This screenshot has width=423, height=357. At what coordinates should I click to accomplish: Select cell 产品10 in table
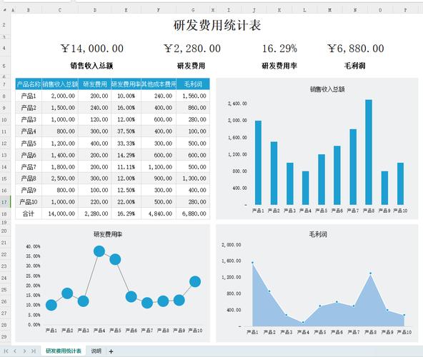pos(29,202)
